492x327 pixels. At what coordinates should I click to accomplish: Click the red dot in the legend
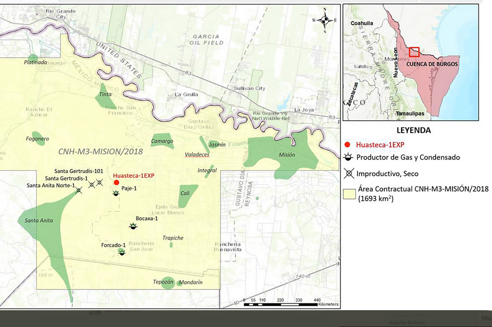347,145
